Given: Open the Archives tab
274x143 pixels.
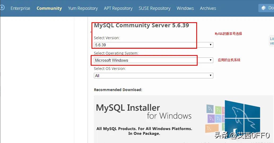Looking at the screenshot, I should (208, 8).
